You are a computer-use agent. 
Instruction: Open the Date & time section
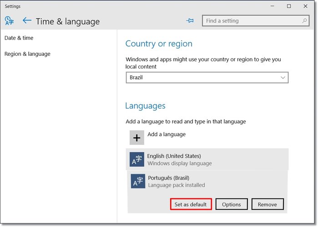(x=19, y=38)
